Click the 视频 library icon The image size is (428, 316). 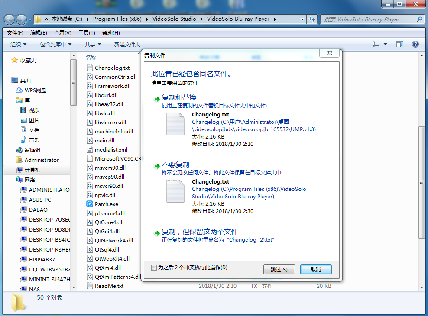pyautogui.click(x=23, y=110)
